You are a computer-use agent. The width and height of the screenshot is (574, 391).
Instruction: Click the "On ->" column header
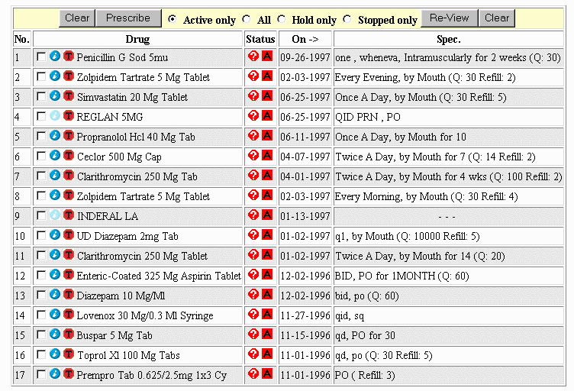(305, 38)
